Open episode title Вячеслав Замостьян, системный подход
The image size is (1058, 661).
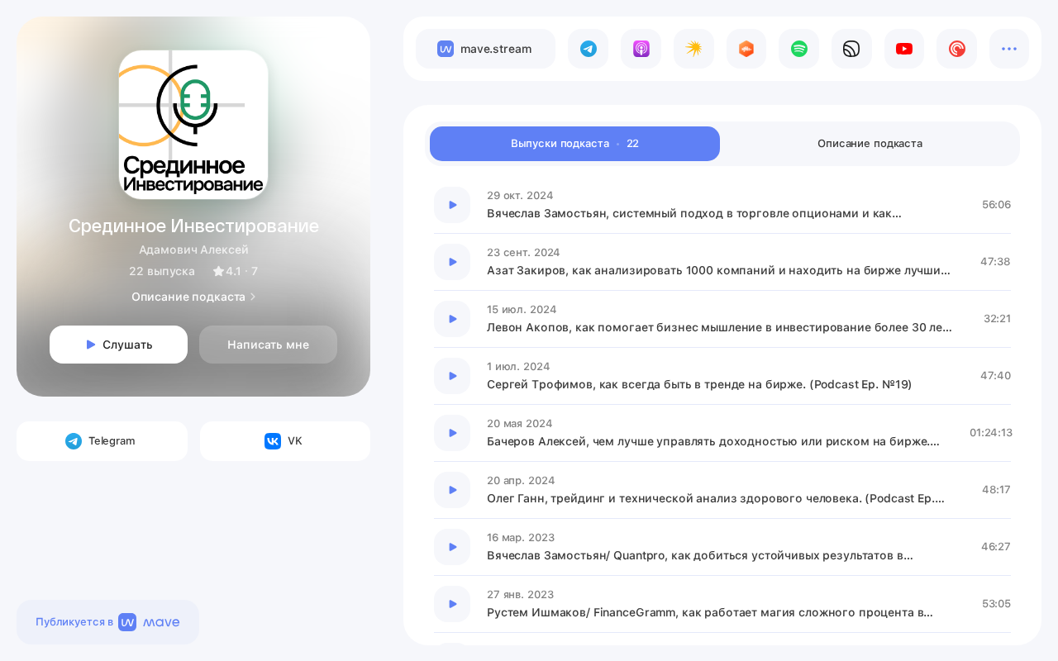coord(694,213)
